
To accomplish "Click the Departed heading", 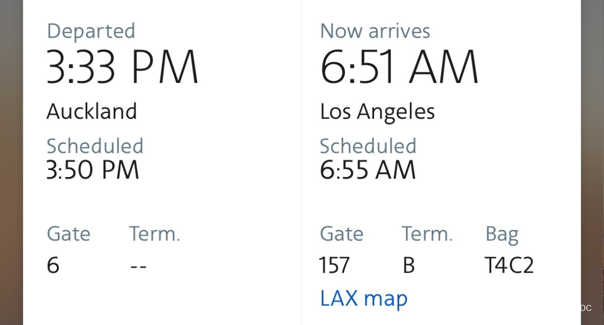I will tap(91, 31).
